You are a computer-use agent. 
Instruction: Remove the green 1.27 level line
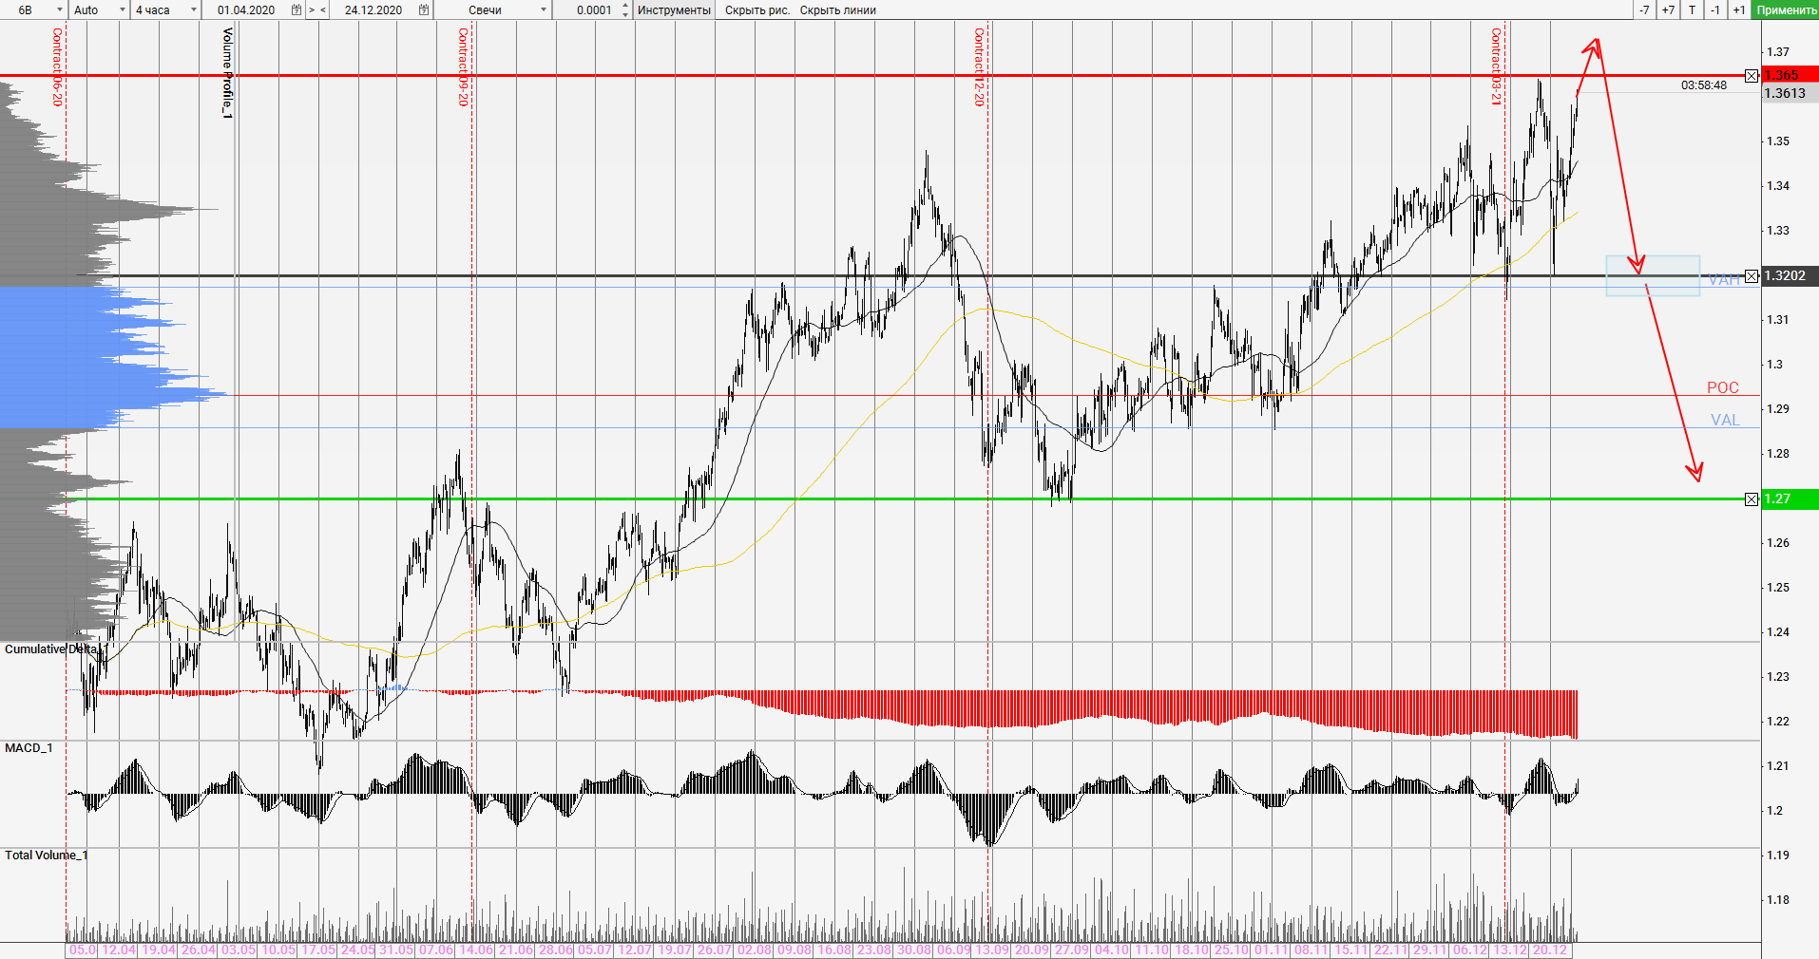point(1752,499)
